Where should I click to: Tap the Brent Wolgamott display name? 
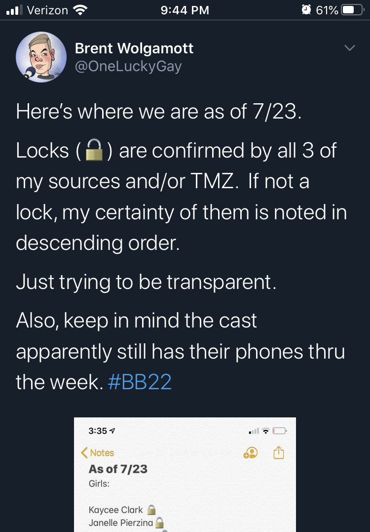click(x=134, y=48)
